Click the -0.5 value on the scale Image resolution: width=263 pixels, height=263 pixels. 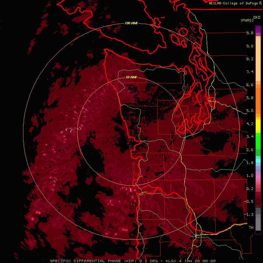pos(249,202)
